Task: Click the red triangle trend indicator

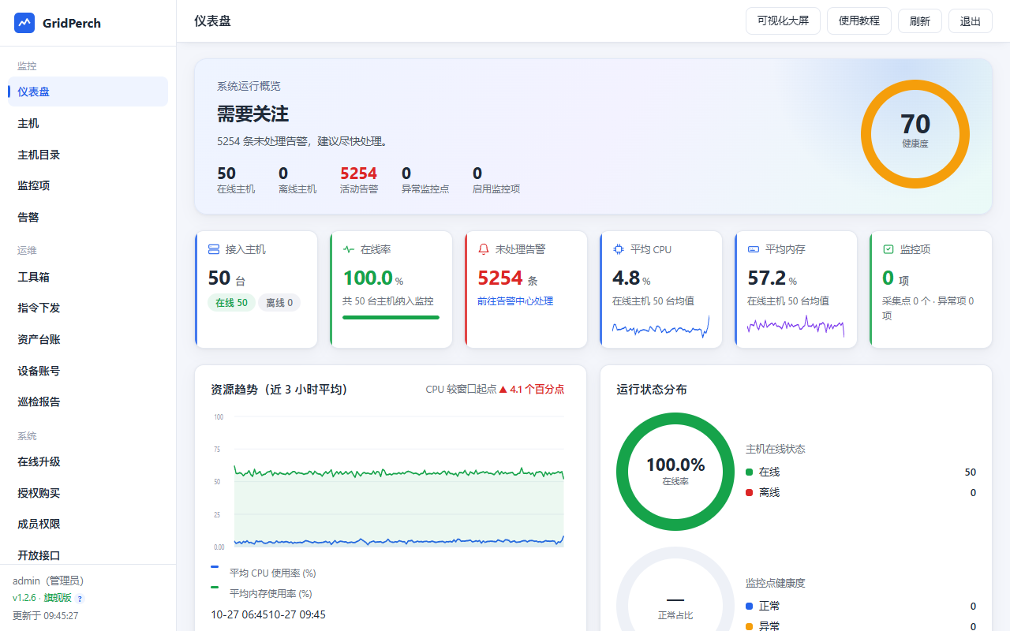Action: [503, 390]
